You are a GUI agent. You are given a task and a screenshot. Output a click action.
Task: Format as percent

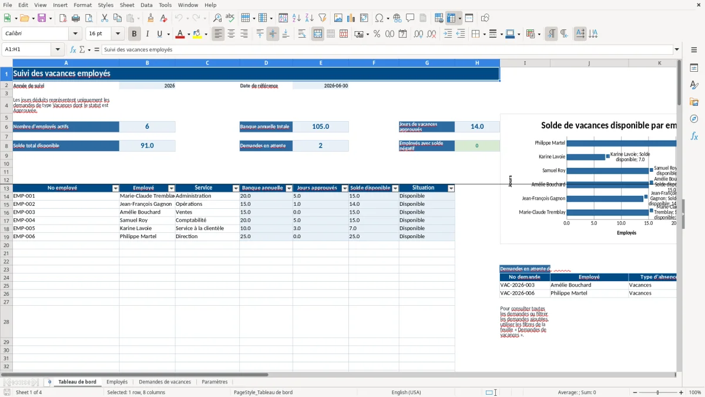point(377,34)
